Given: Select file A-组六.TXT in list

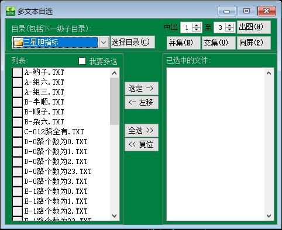Looking at the screenshot, I should [x=44, y=82].
